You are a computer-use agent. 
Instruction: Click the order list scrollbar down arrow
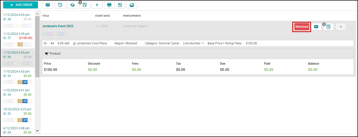point(37,131)
